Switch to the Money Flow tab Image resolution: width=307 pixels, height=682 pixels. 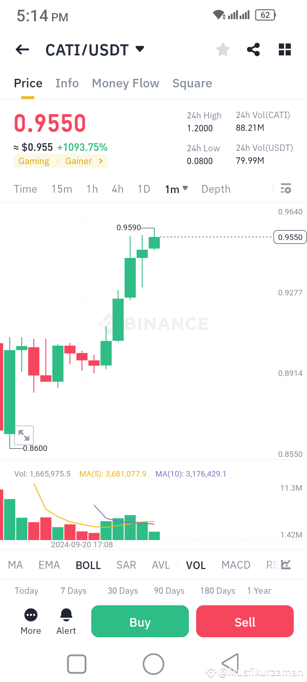pos(125,83)
